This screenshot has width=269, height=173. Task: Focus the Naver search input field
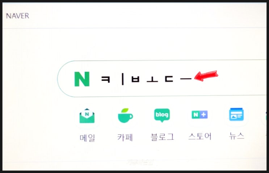point(162,79)
